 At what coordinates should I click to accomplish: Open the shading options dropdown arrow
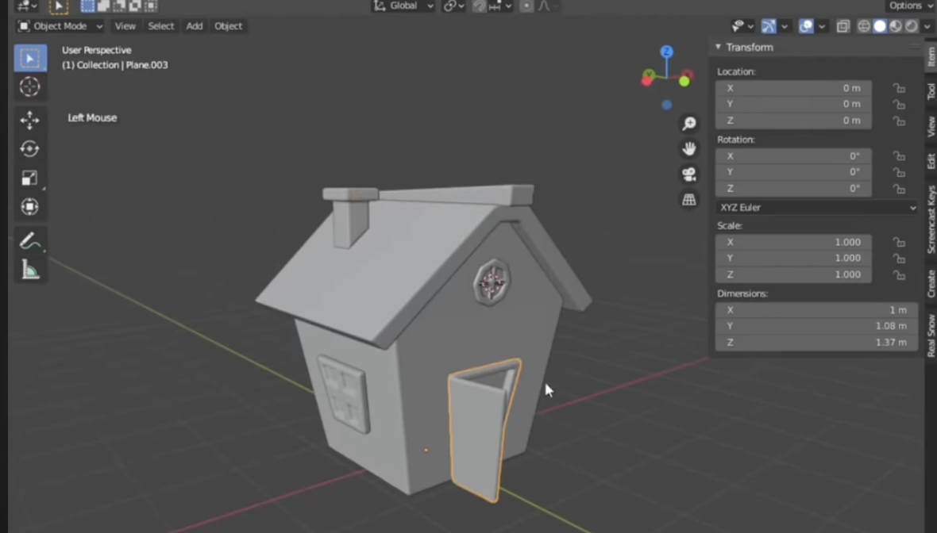tap(927, 26)
